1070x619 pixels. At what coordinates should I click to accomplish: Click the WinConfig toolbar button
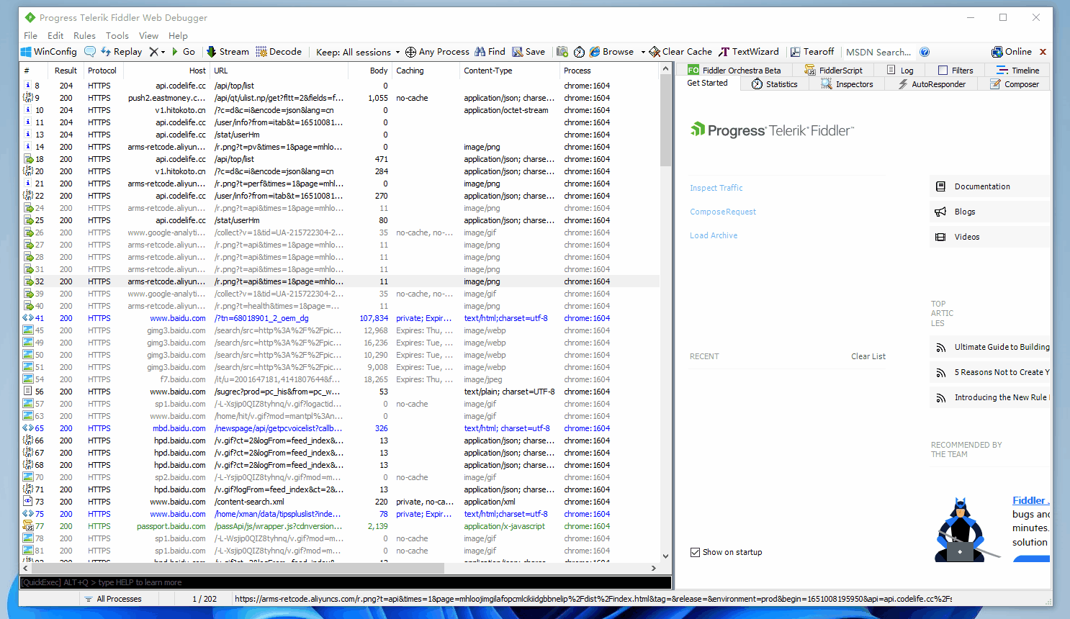click(48, 52)
